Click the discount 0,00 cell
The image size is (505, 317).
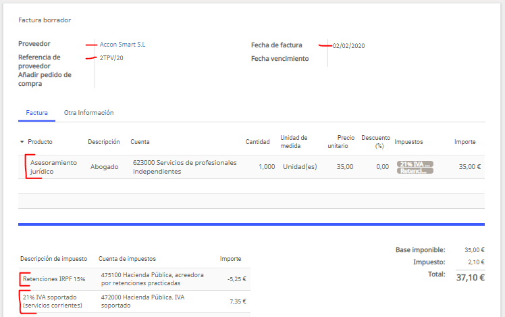tap(383, 167)
